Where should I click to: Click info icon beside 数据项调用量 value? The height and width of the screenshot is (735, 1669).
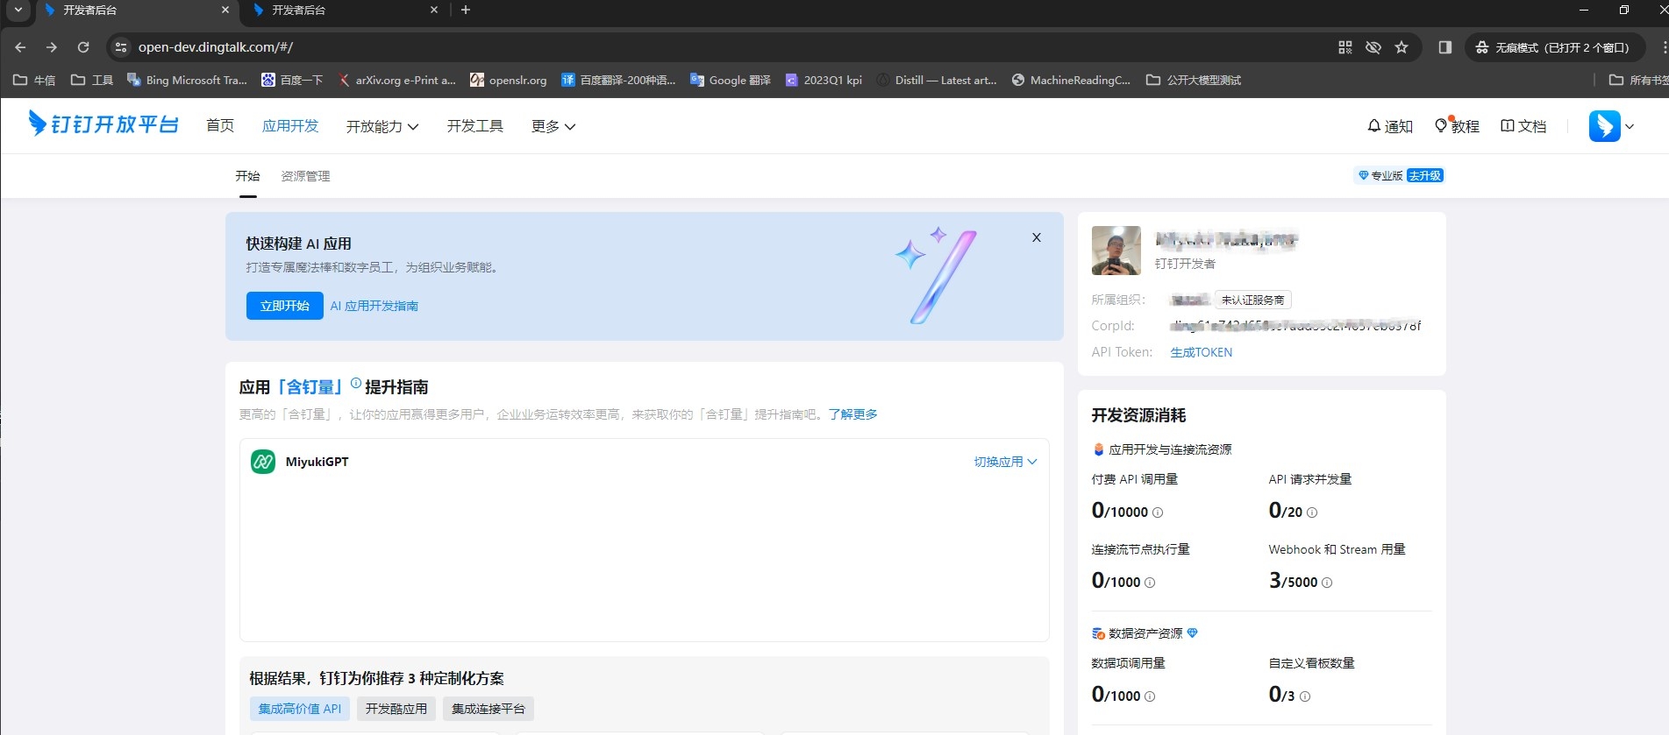pyautogui.click(x=1150, y=696)
